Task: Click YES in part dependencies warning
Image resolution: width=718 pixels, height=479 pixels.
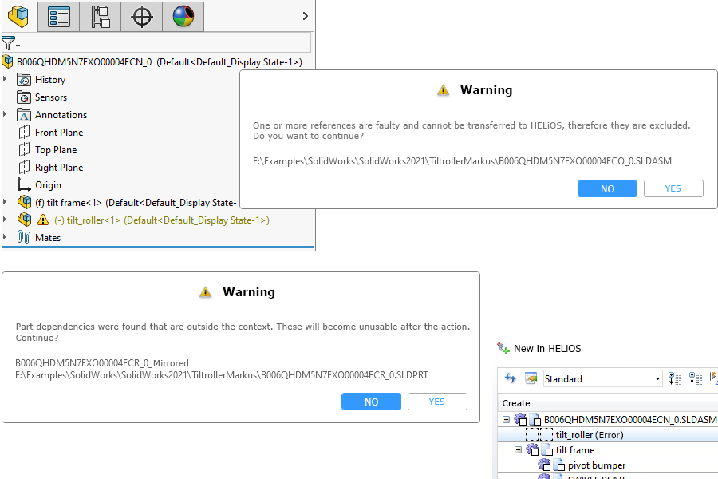Action: [437, 402]
